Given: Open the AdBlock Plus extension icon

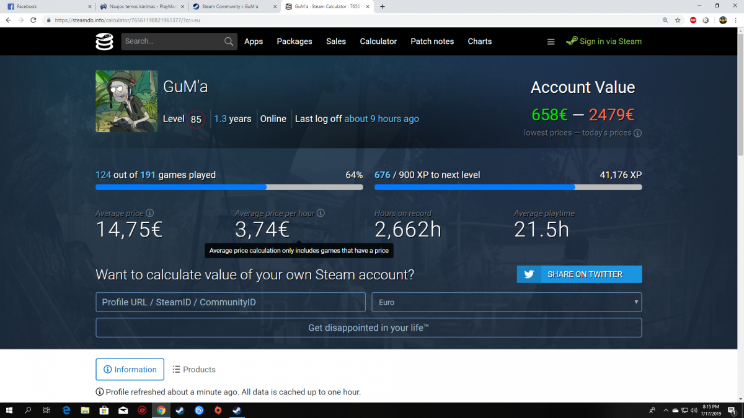Looking at the screenshot, I should pyautogui.click(x=694, y=20).
